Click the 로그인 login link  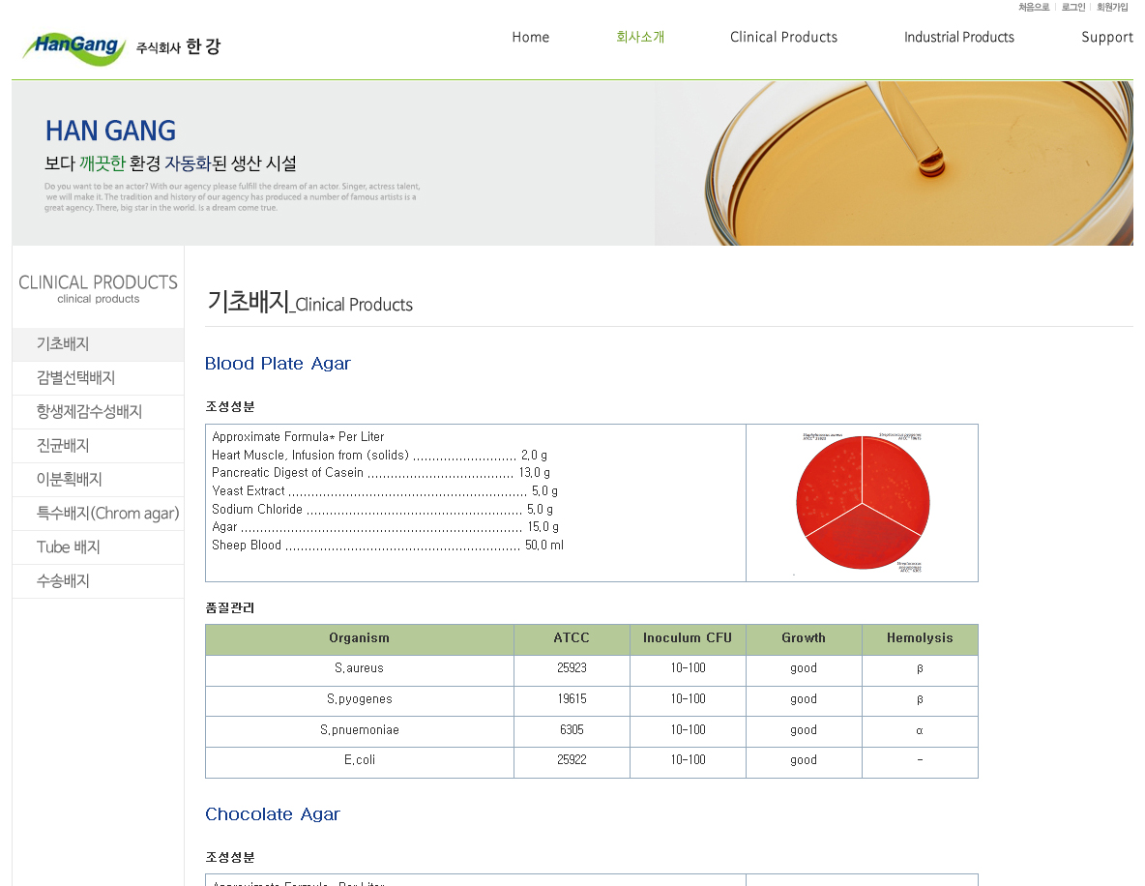click(1073, 8)
